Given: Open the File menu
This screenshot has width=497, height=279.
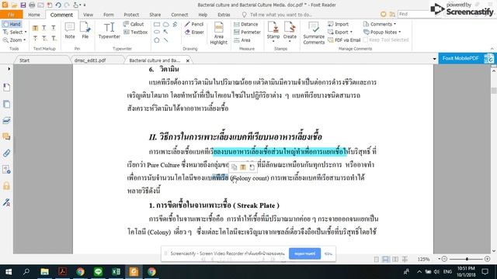Looking at the screenshot, I should pyautogui.click(x=12, y=15).
